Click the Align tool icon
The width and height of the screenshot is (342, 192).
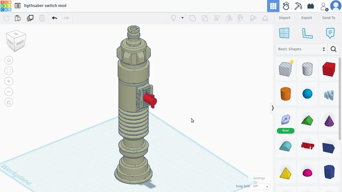[217, 18]
